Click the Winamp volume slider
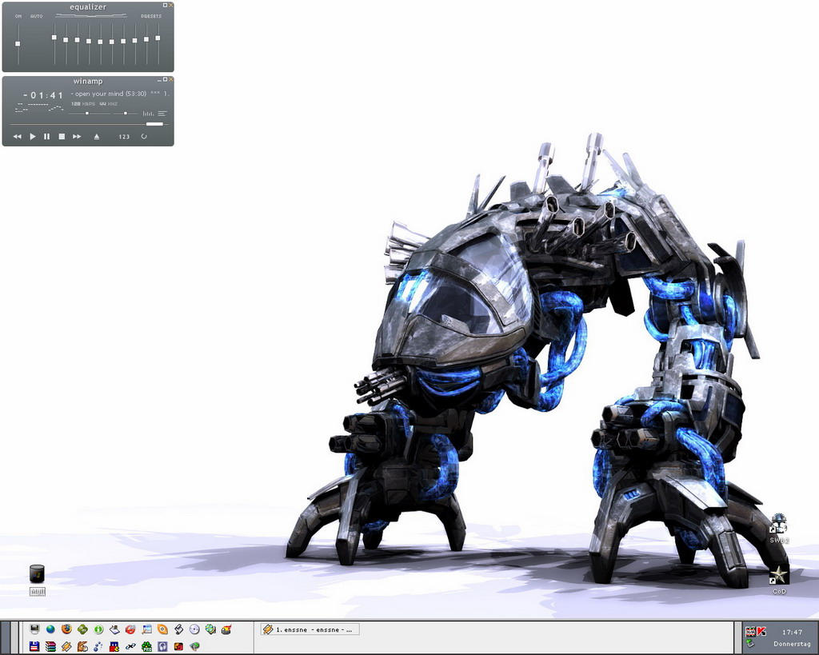819x655 pixels. 90,113
